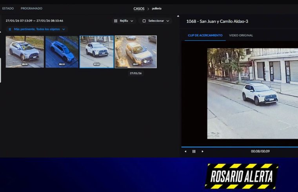The height and width of the screenshot is (192, 298).
Task: Switch to the Video Original tab
Action: (x=241, y=35)
